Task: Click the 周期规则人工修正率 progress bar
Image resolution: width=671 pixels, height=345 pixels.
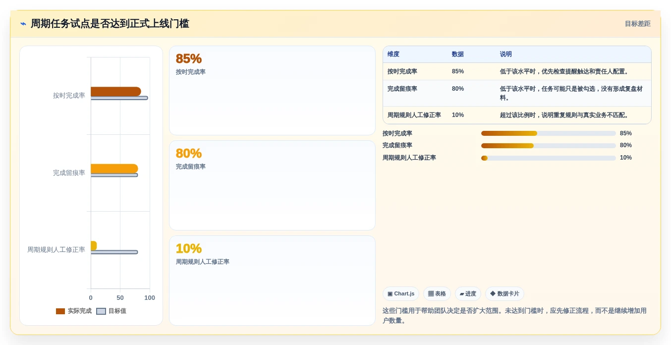Action: (549, 158)
